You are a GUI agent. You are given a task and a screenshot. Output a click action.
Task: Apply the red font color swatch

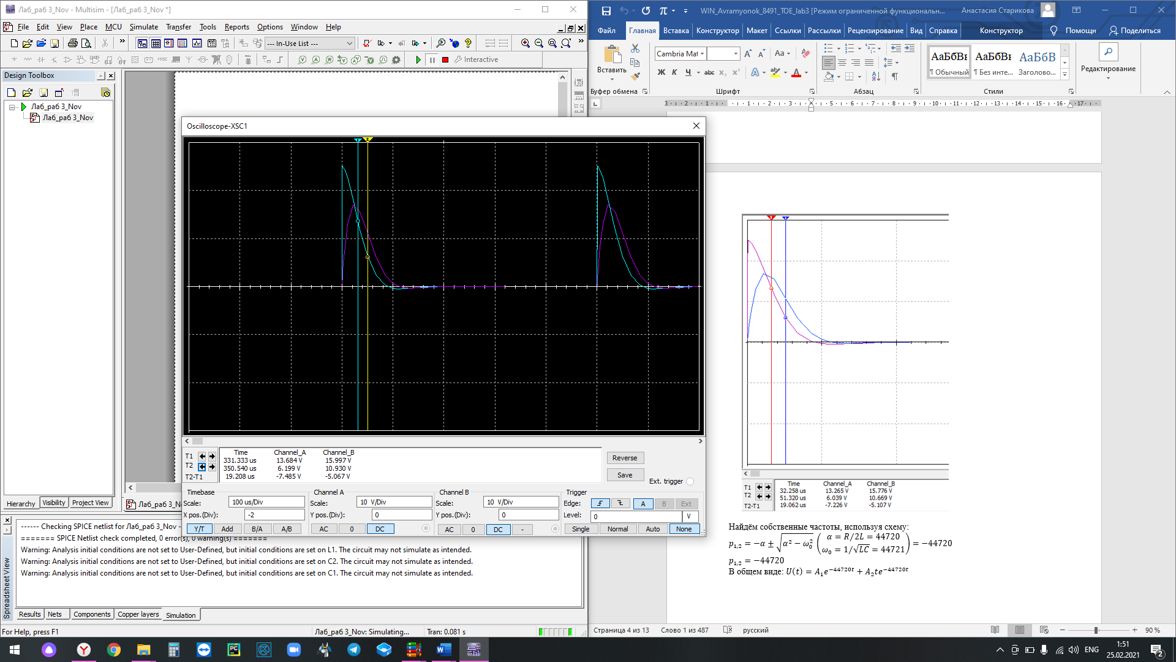[x=796, y=72]
